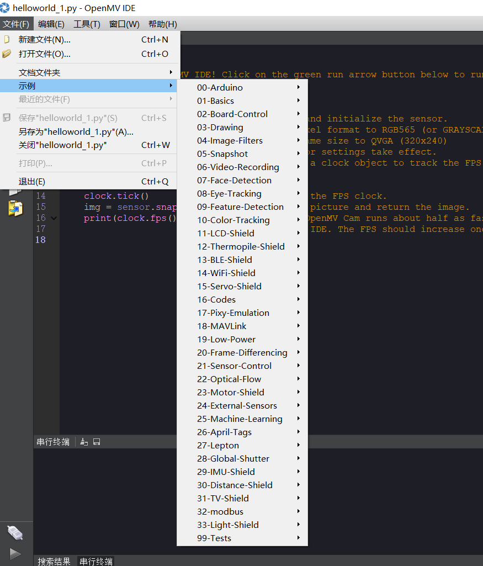
Task: Open 18-MAVLink examples
Action: click(242, 326)
